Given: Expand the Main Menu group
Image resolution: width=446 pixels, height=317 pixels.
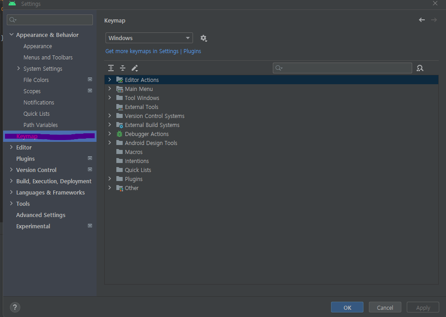Looking at the screenshot, I should coord(110,89).
